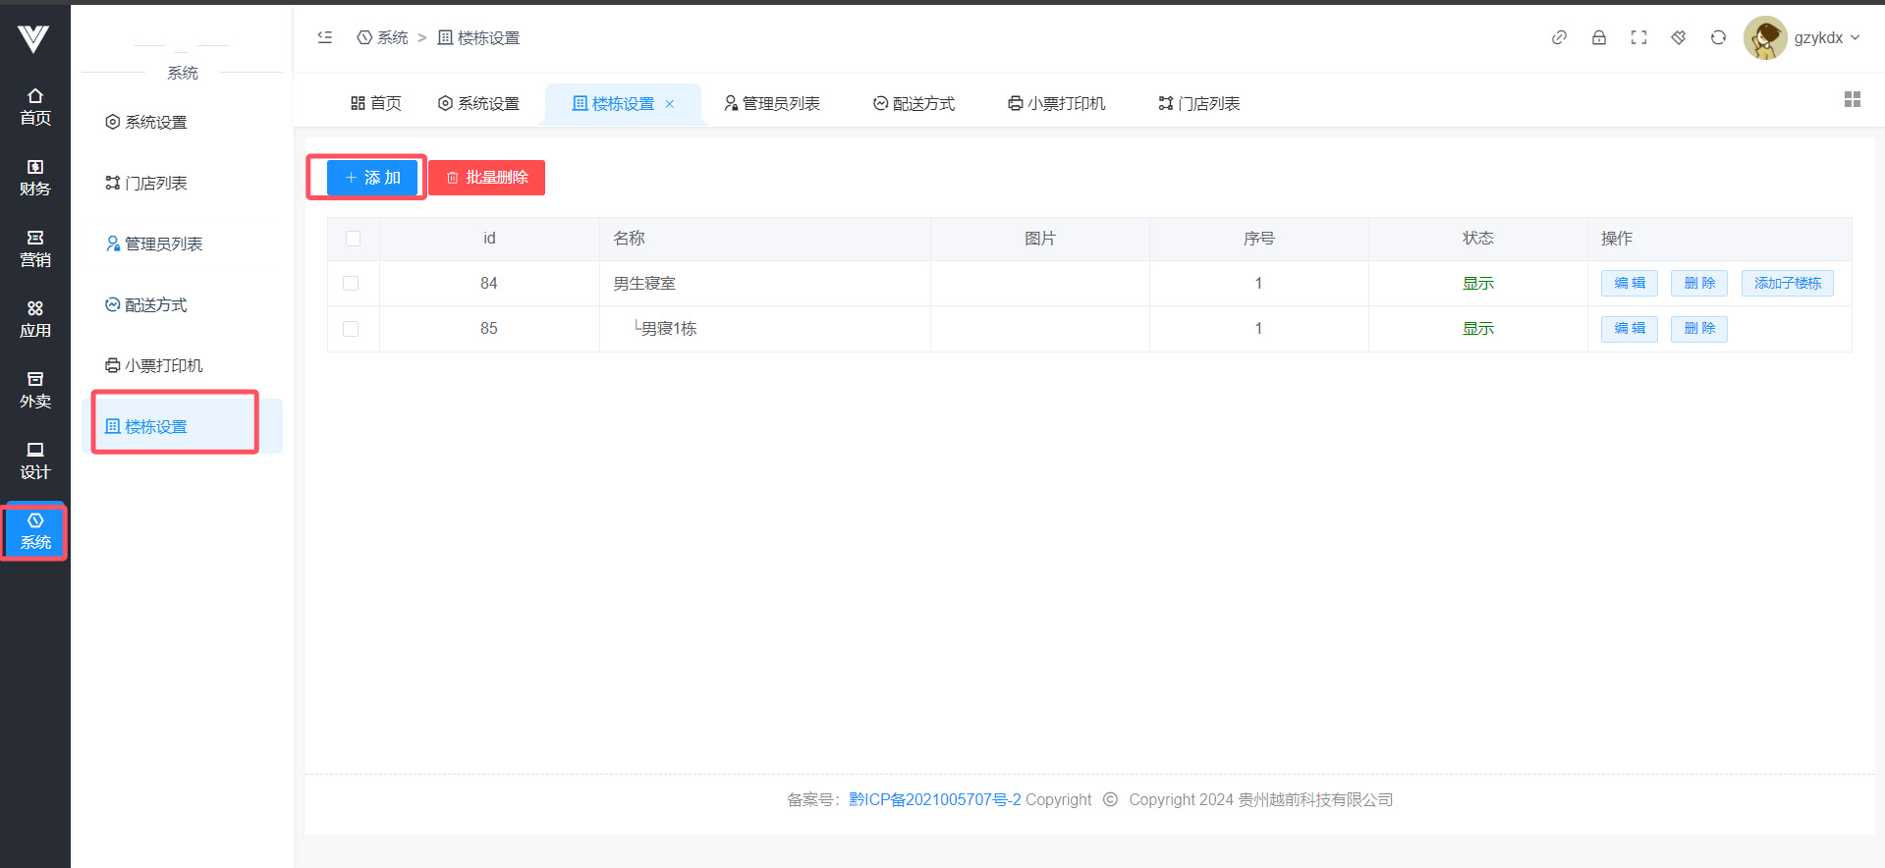Check the box for row 男寝1栋

(351, 329)
